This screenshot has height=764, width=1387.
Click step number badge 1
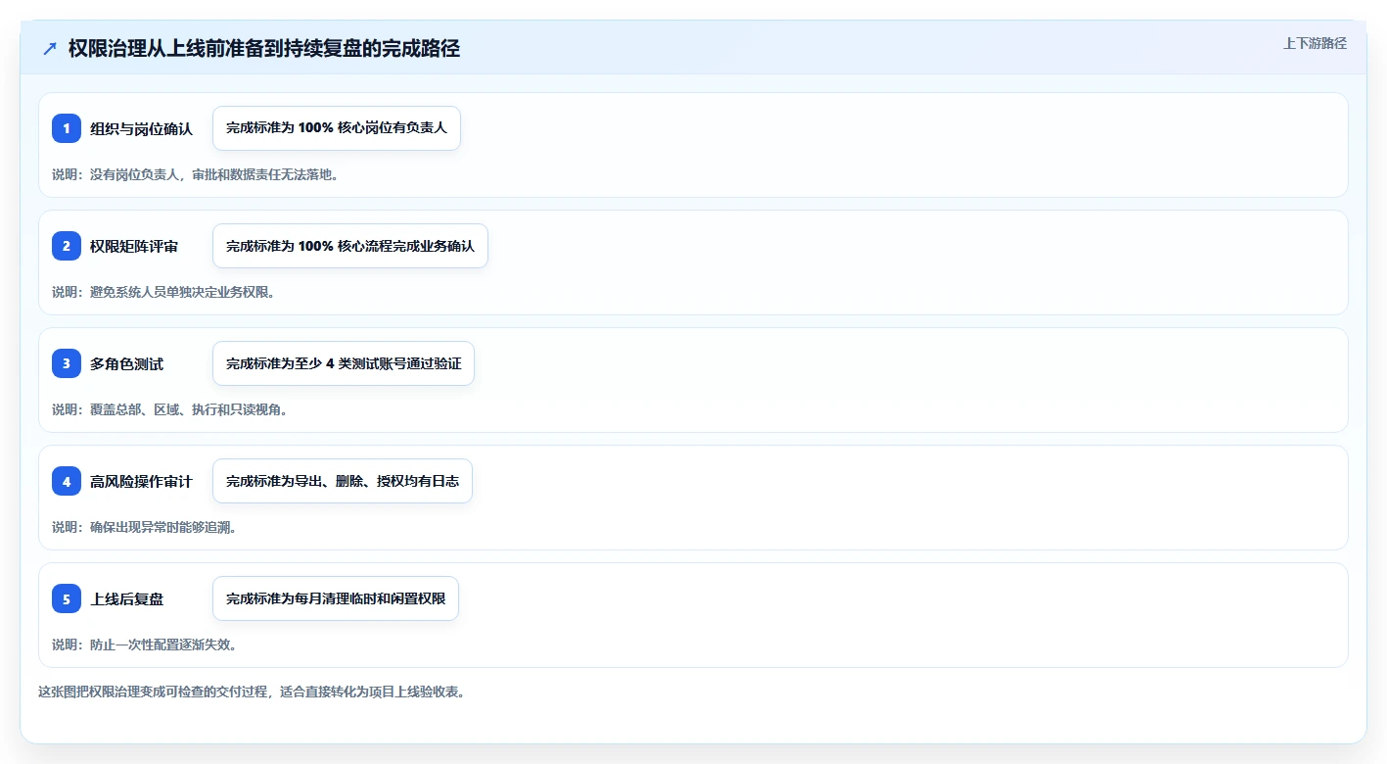67,128
